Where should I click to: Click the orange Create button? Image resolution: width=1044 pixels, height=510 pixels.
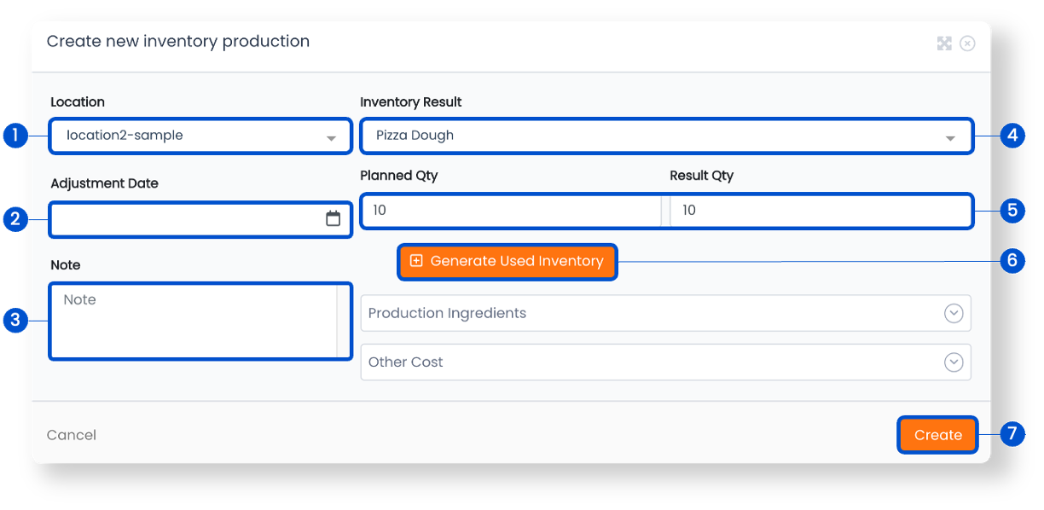(x=938, y=435)
